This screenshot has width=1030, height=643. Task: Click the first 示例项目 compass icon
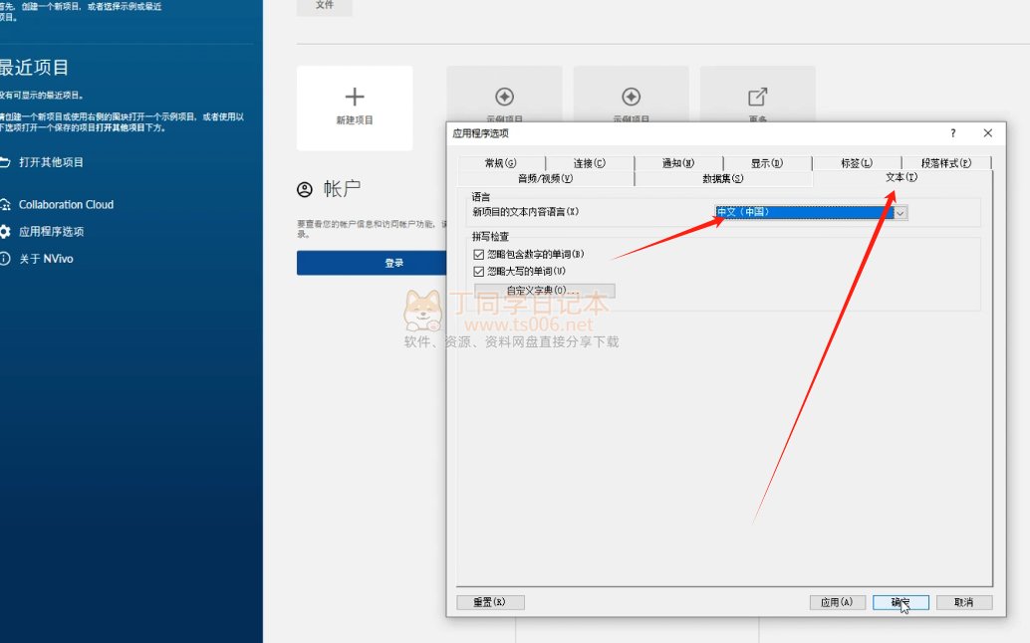(504, 97)
